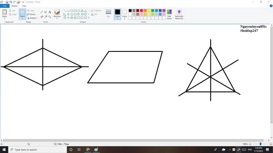Click the horizontal scrollbar of canvas
Screen dimensions: 273x153
tap(133, 140)
